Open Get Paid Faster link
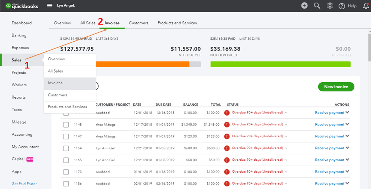The width and height of the screenshot is (371, 189). point(24,184)
